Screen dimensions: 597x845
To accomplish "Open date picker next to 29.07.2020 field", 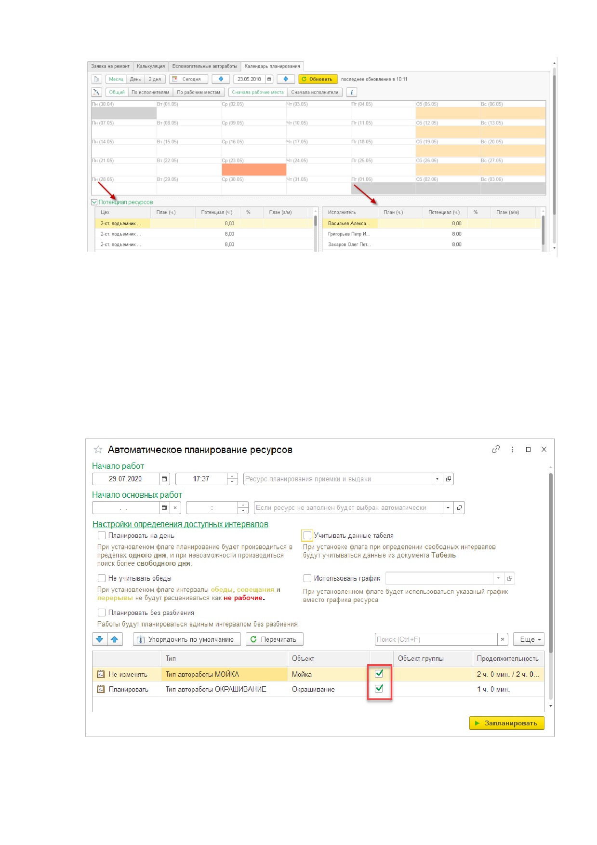I will [x=164, y=479].
